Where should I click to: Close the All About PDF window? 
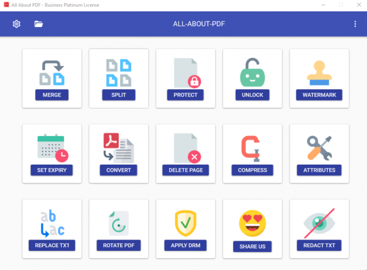click(x=359, y=5)
